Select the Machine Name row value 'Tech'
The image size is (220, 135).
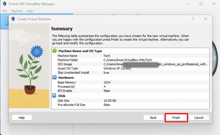tap(107, 56)
